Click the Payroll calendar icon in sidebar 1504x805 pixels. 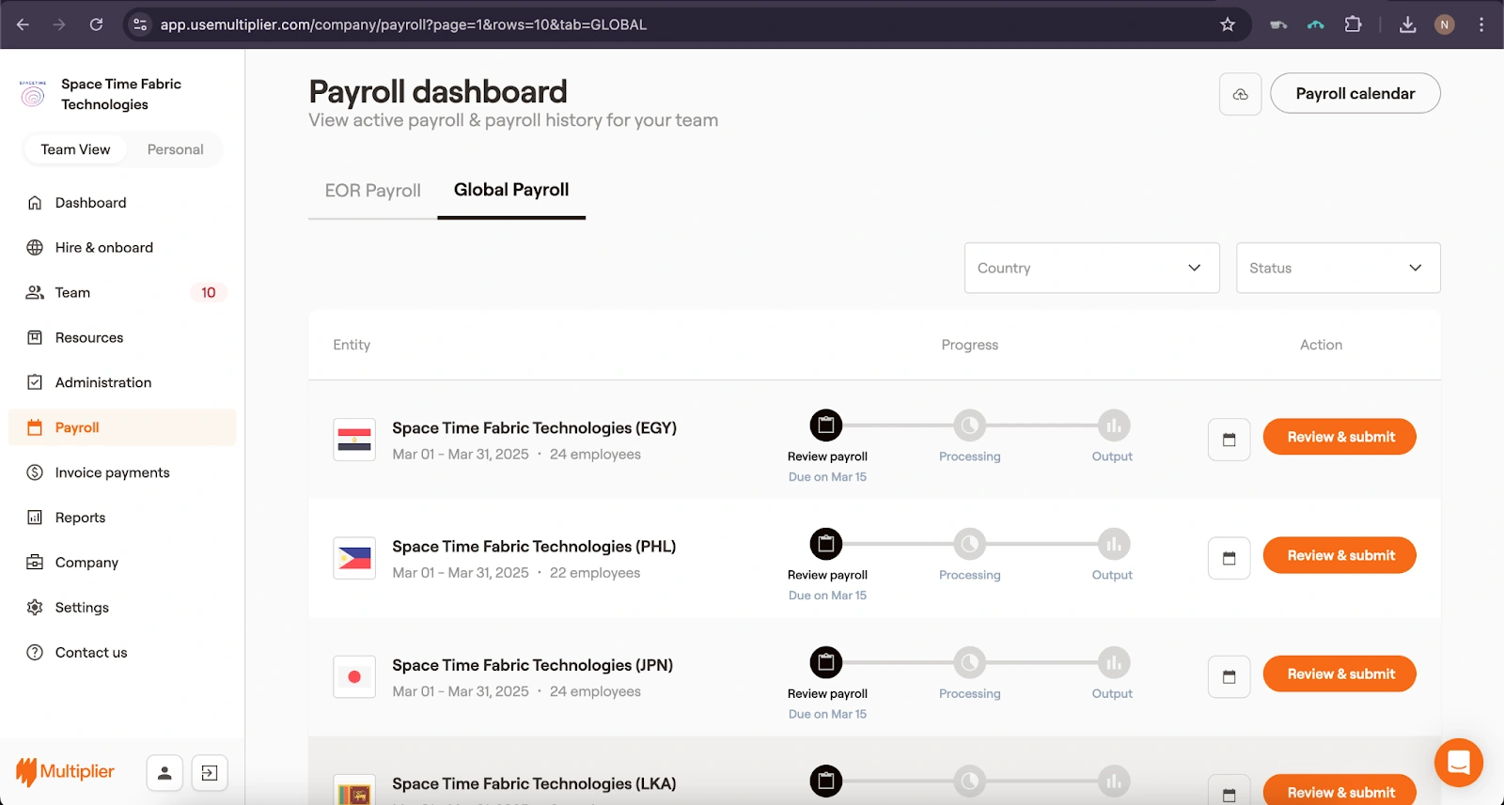click(35, 427)
